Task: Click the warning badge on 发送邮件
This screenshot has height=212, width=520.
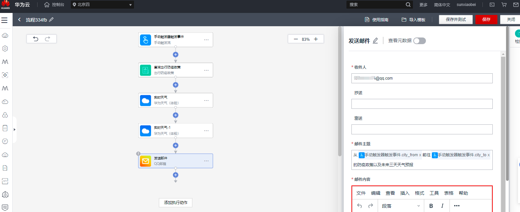Action: pos(138,154)
